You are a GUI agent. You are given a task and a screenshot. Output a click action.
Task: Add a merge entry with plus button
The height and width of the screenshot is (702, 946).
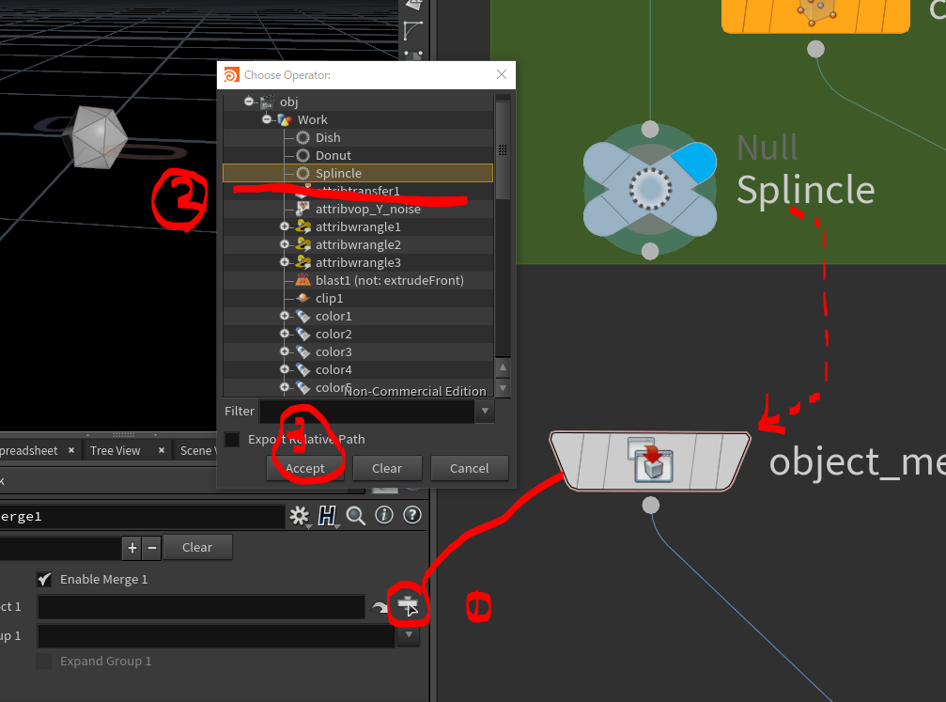tap(132, 548)
